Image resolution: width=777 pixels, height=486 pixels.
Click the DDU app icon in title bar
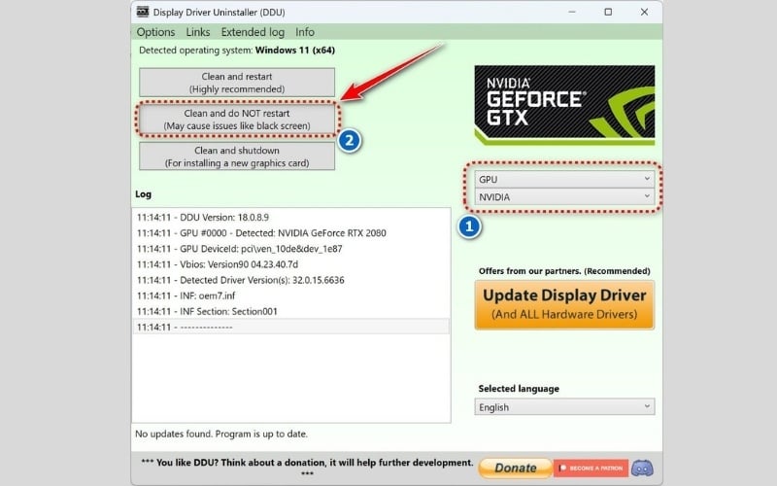tap(142, 12)
